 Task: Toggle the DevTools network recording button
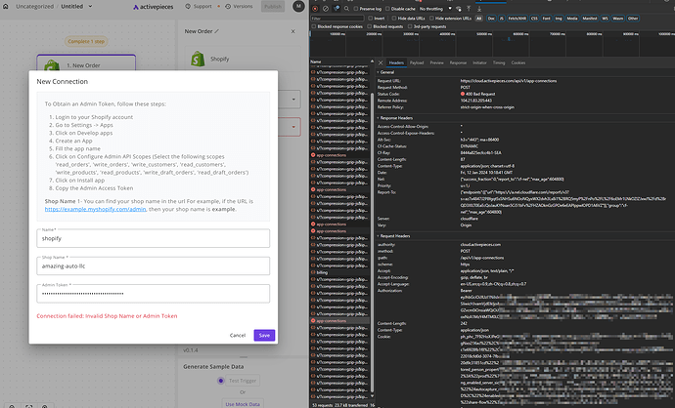(315, 9)
